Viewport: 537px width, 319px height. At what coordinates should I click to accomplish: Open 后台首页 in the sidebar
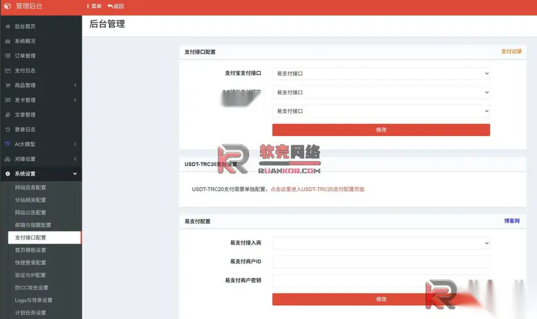(x=25, y=26)
